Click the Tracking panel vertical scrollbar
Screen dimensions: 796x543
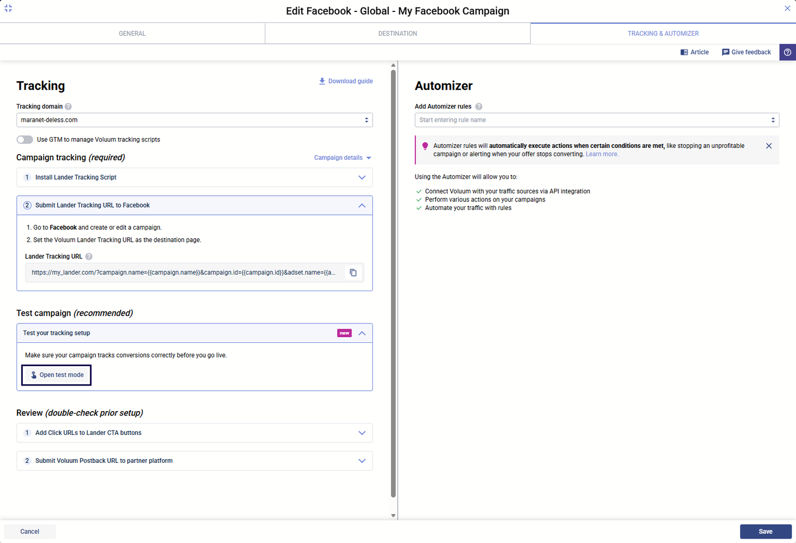[393, 283]
